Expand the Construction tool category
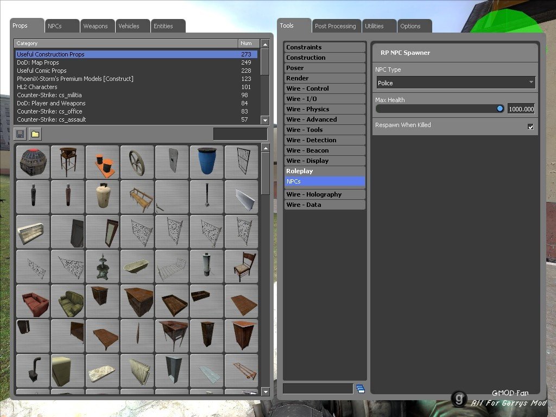Image resolution: width=556 pixels, height=417 pixels. 325,58
